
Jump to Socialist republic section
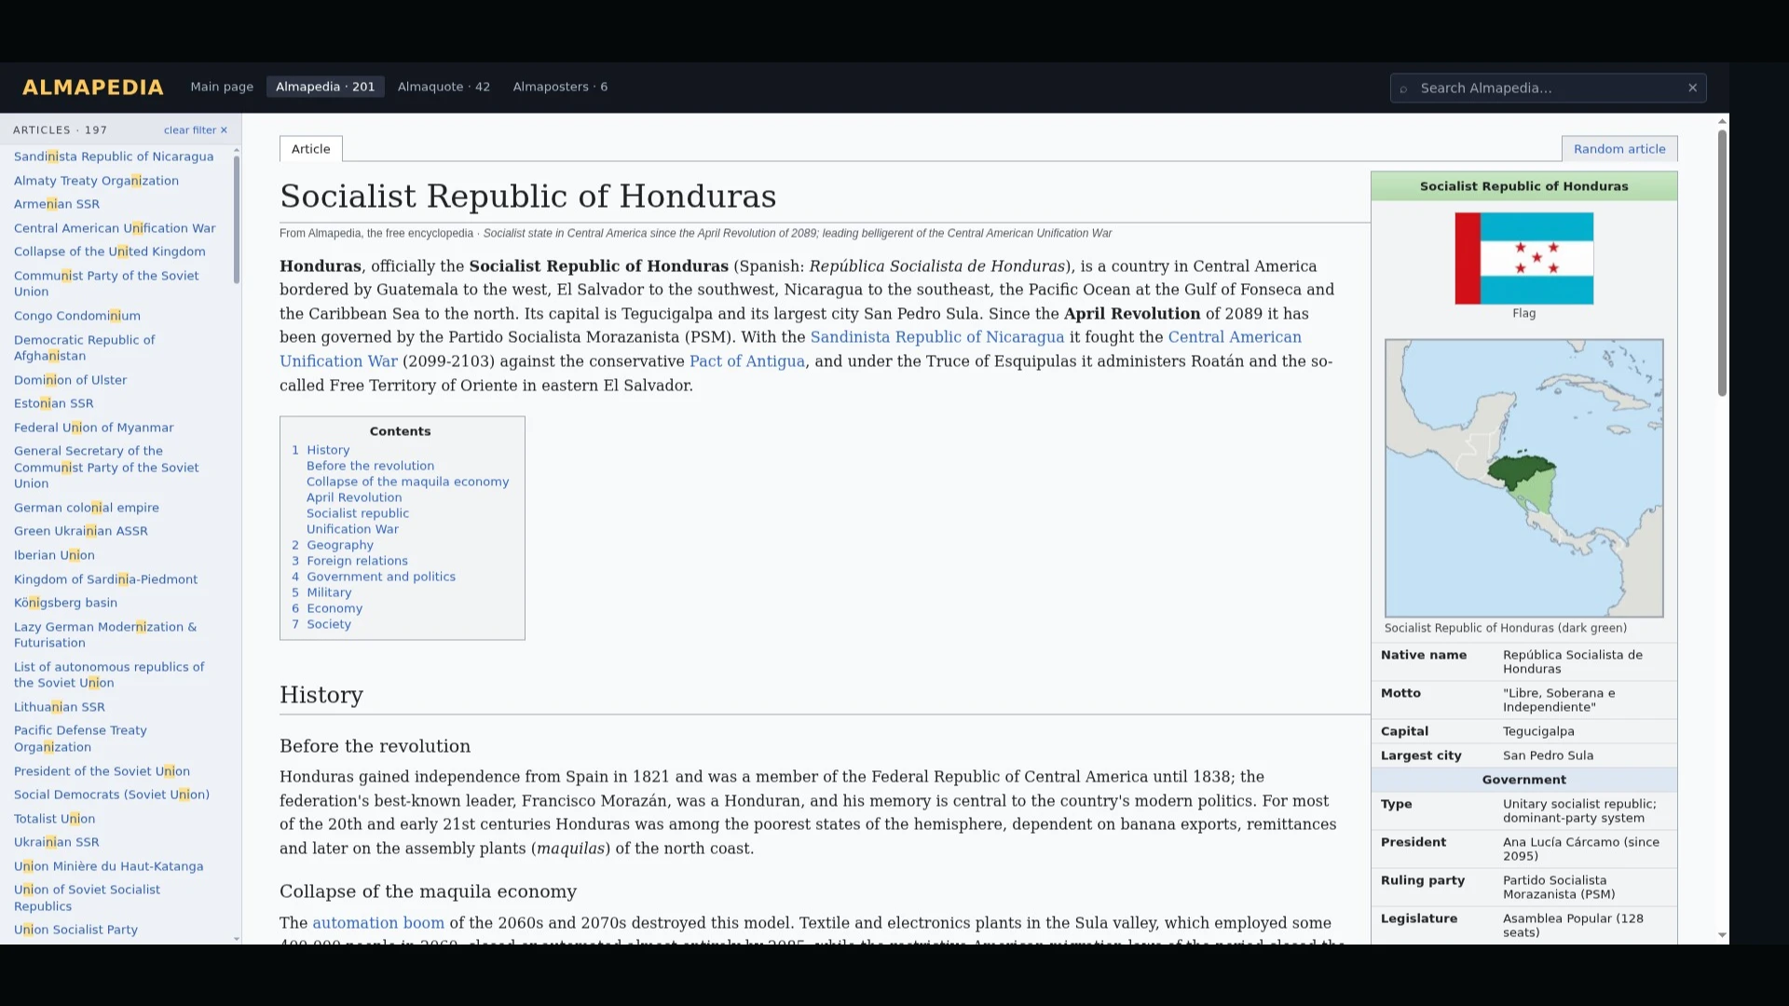pyautogui.click(x=358, y=513)
